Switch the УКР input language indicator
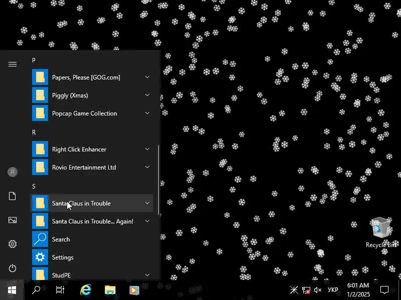Screen dimensions: 401x300 333,290
